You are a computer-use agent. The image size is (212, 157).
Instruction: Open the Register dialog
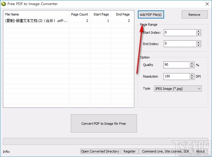130,151
